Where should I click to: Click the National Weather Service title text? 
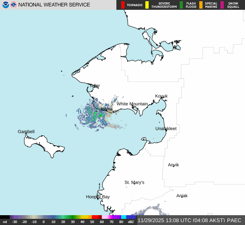54,5
